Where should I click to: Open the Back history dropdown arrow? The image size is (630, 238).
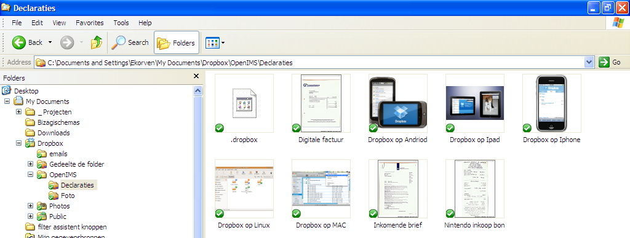point(50,42)
